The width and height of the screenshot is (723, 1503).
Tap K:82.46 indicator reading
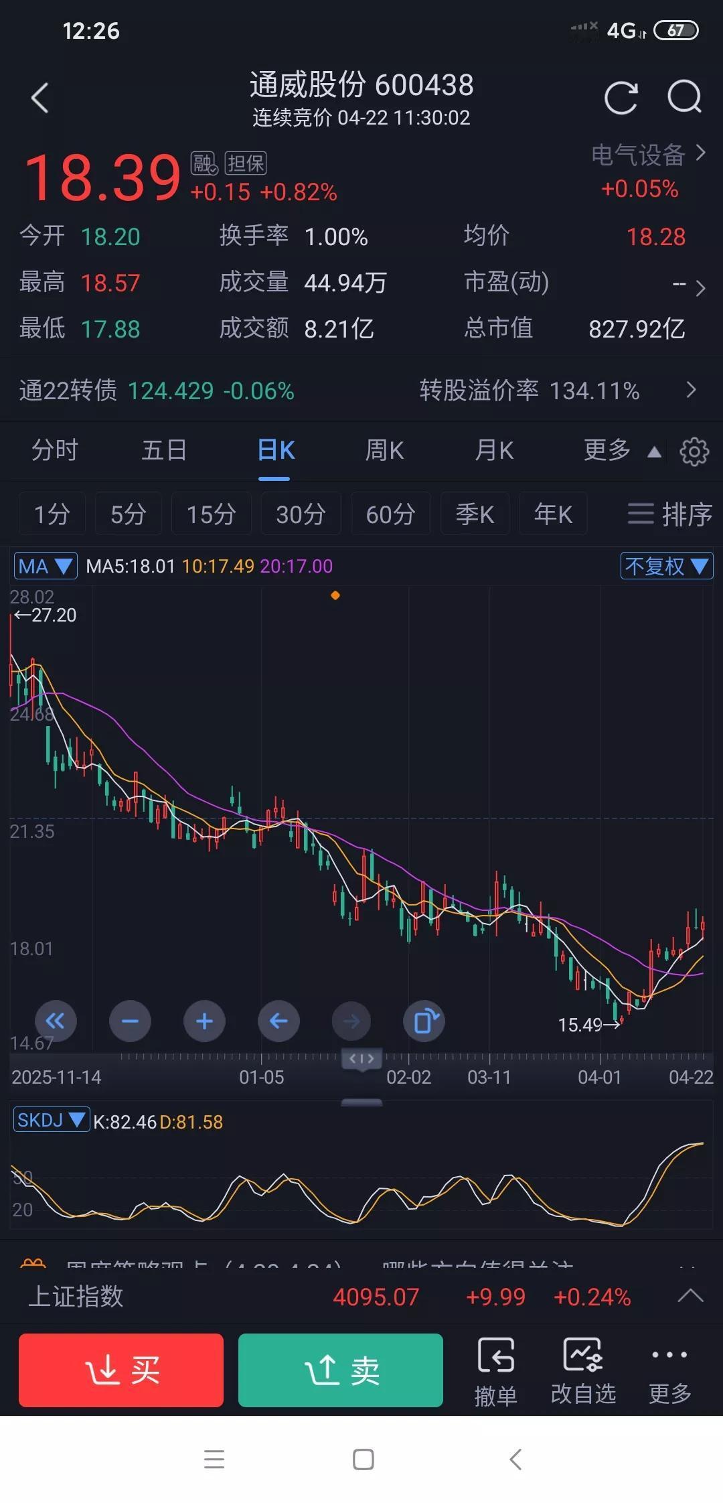[125, 1121]
